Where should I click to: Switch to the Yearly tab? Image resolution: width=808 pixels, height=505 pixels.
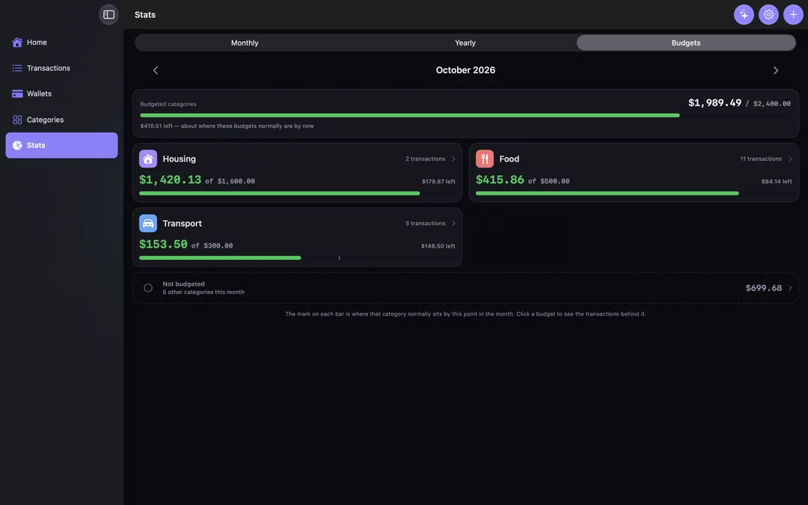tap(465, 43)
